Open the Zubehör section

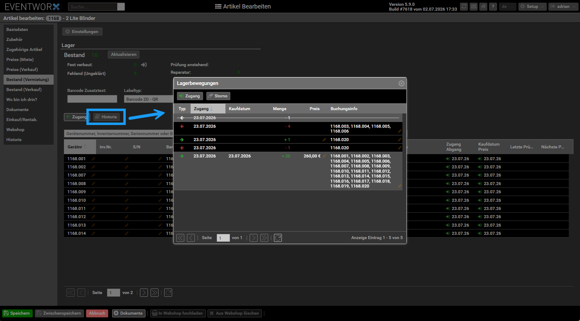click(28, 39)
